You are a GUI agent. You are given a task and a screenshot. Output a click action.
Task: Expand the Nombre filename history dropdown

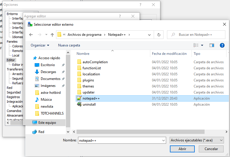click(x=163, y=140)
